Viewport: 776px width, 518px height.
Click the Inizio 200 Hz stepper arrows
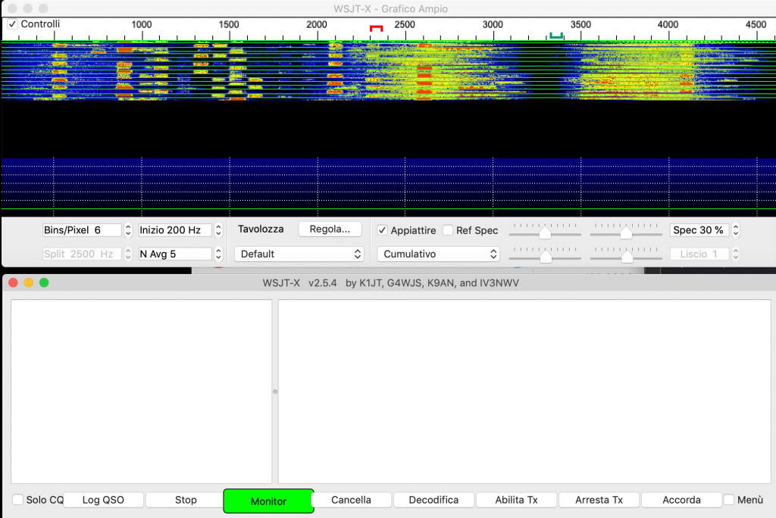(218, 230)
